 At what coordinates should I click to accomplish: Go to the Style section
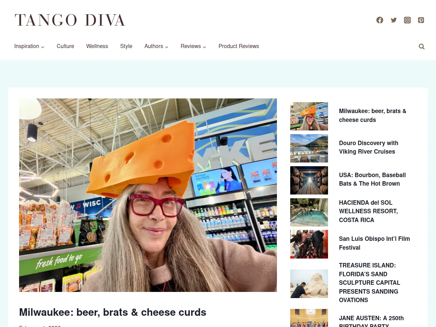tap(126, 46)
